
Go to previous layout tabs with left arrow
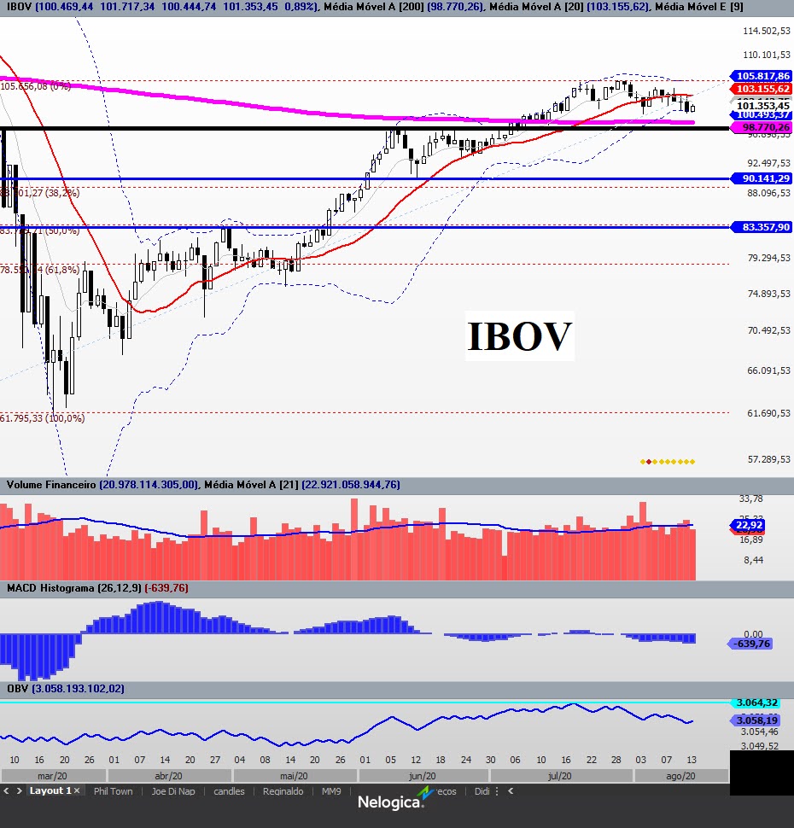[6, 790]
